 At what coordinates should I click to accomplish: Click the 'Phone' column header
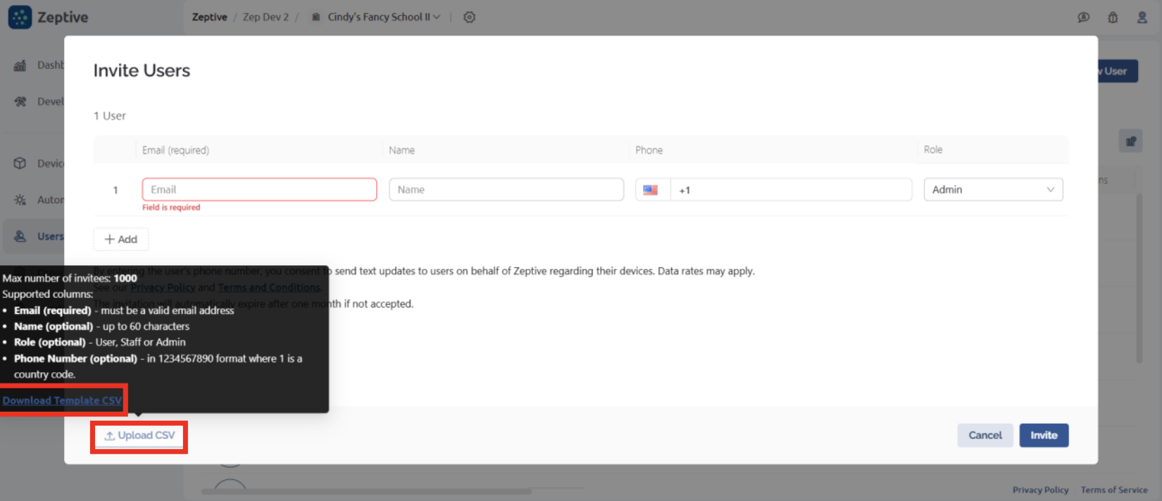pyautogui.click(x=649, y=150)
